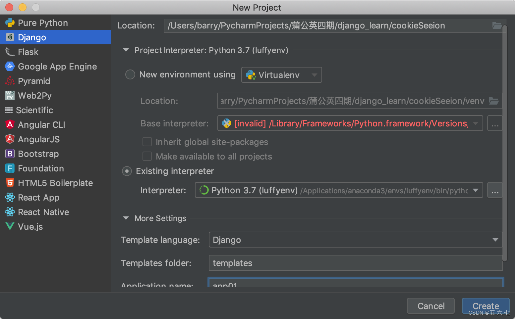Click the Templates folder field
515x319 pixels.
tap(356, 263)
